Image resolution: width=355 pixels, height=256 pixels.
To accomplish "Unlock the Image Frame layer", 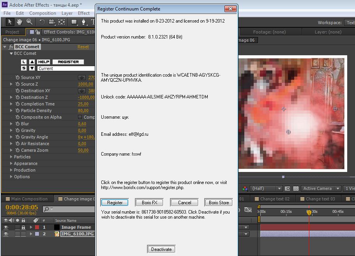I will coord(23,227).
